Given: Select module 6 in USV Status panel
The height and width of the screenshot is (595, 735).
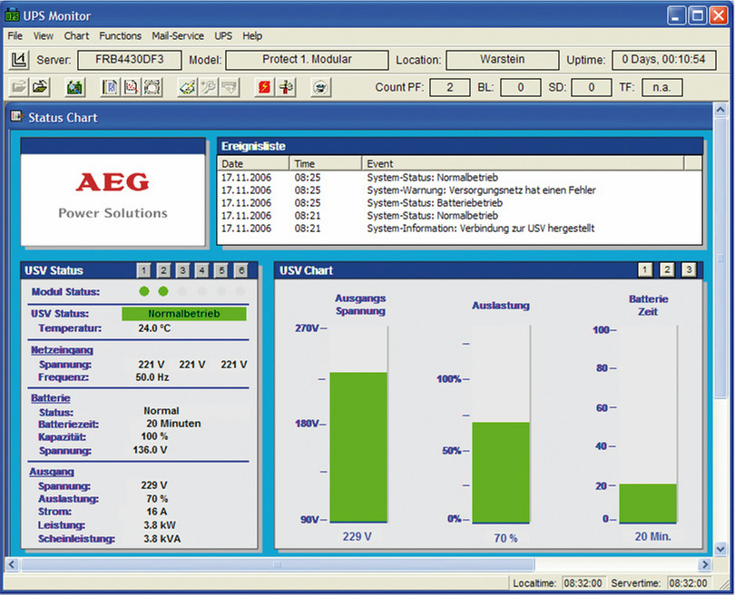Looking at the screenshot, I should tap(240, 270).
